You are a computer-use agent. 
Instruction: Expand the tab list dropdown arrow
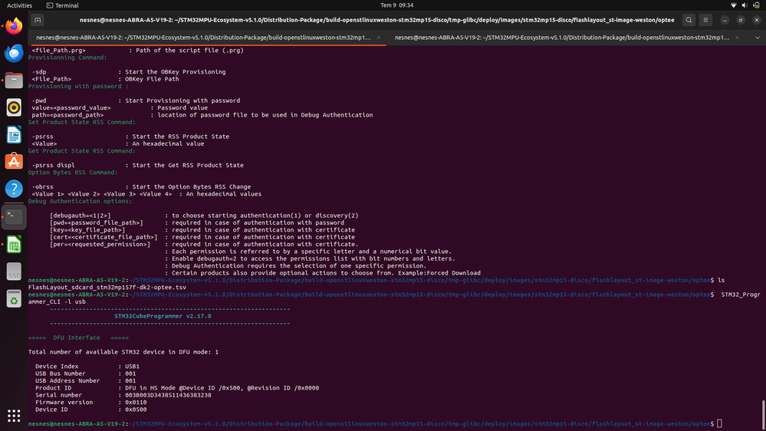click(x=758, y=38)
